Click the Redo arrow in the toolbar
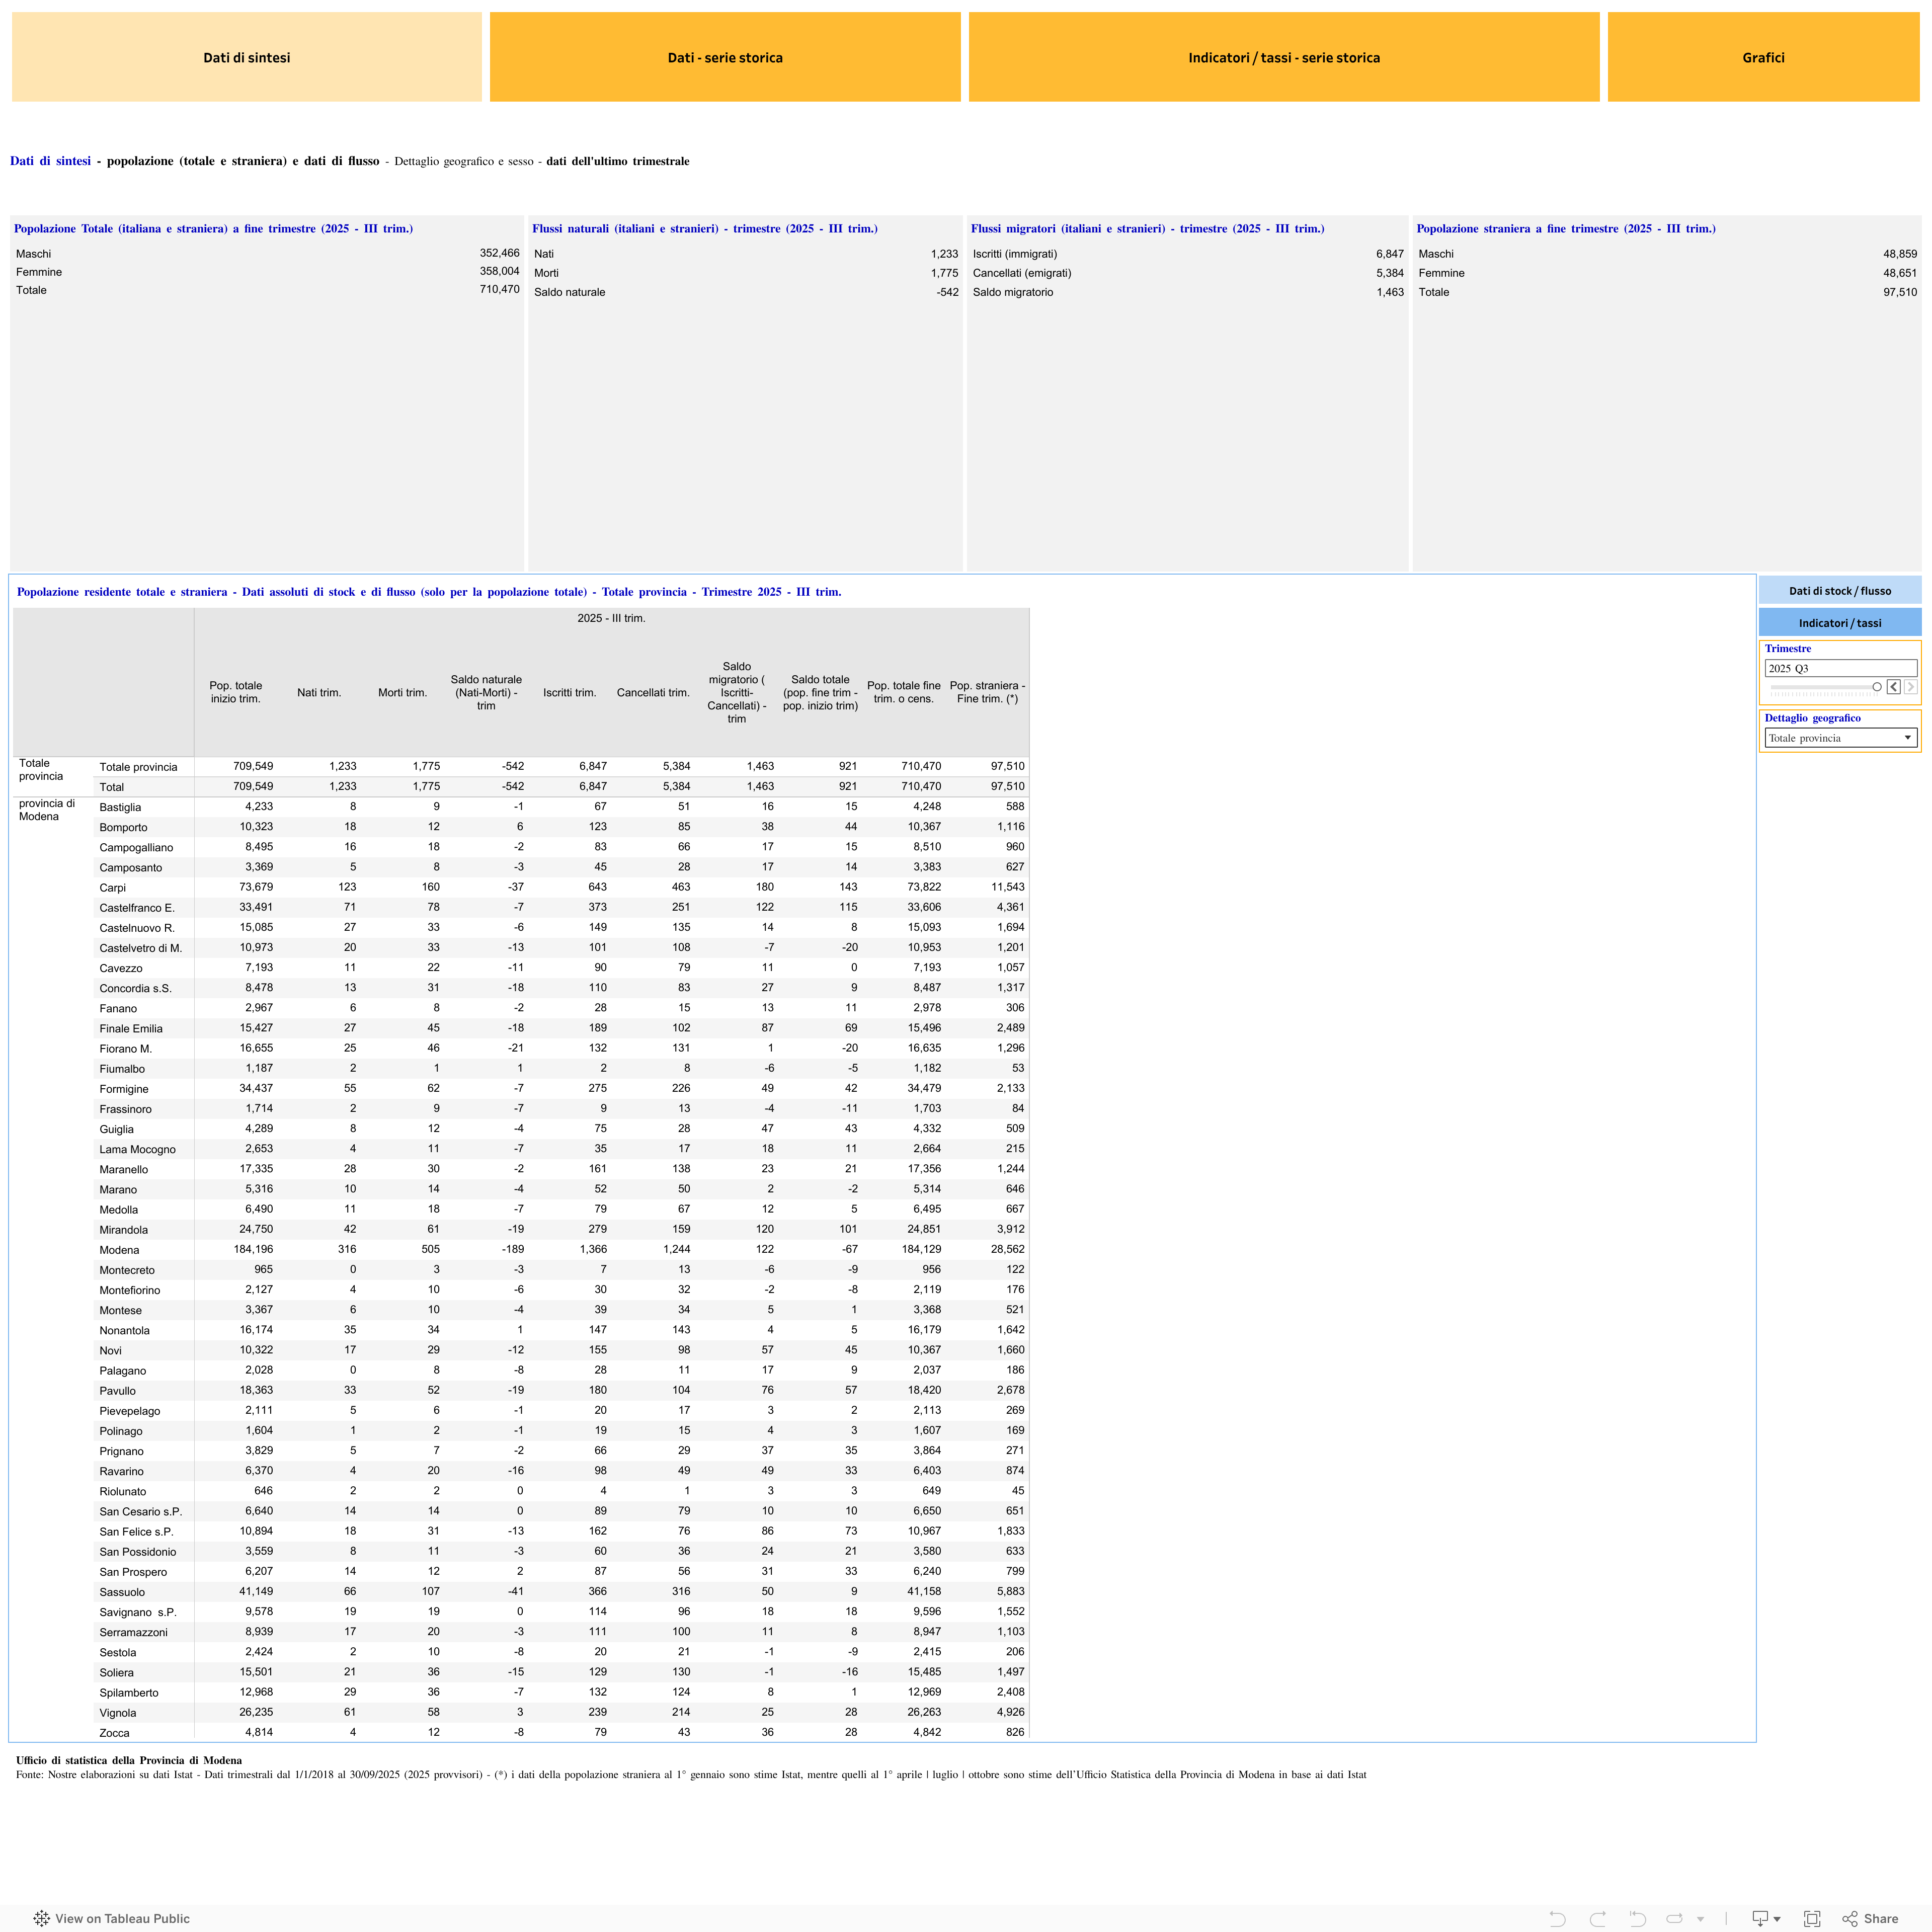1932x1932 pixels. click(1597, 1918)
